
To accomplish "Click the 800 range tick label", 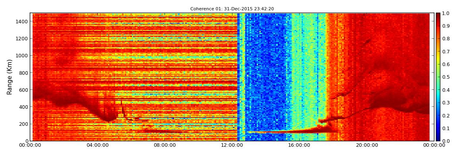I will 24,73.
